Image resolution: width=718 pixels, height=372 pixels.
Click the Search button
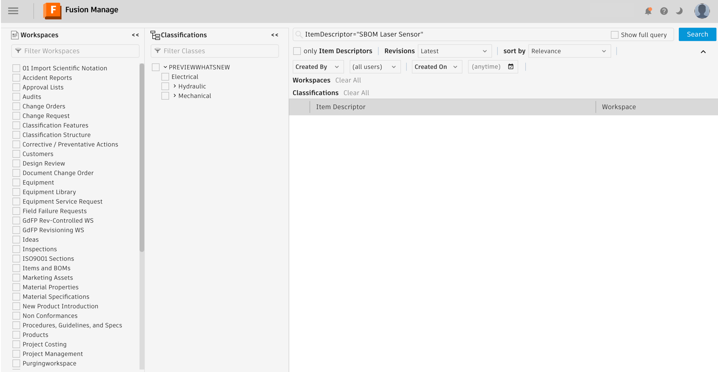pyautogui.click(x=697, y=34)
